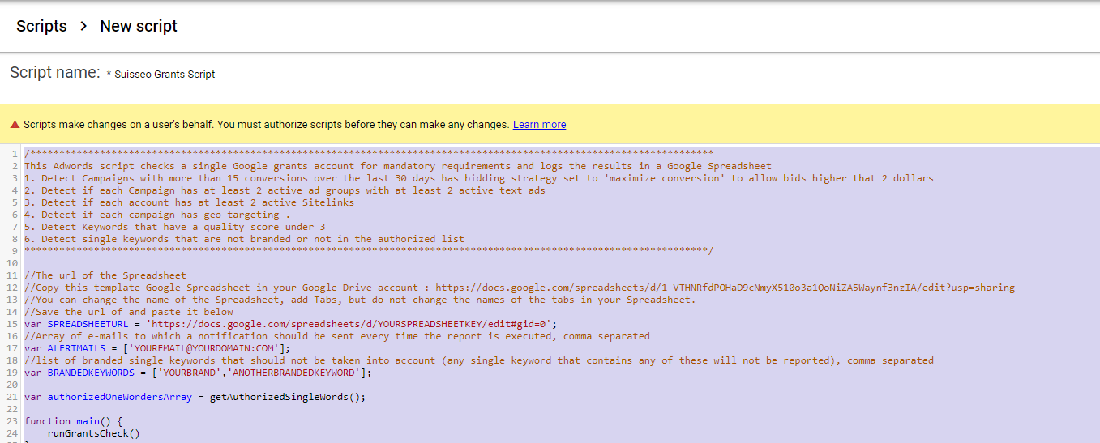The height and width of the screenshot is (443, 1100).
Task: Click the breadcrumb chevron after Scripts
Action: (x=83, y=26)
